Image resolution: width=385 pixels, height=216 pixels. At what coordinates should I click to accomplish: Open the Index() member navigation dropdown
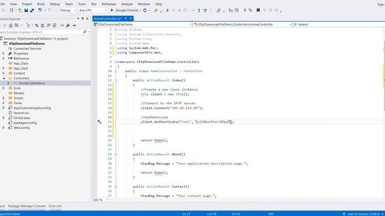(x=338, y=25)
